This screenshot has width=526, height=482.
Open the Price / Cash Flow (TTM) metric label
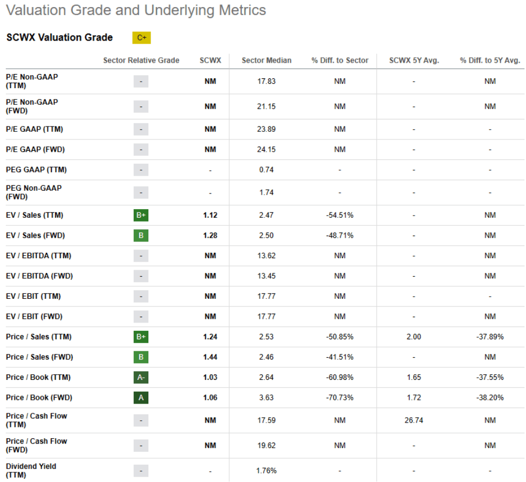pyautogui.click(x=36, y=420)
